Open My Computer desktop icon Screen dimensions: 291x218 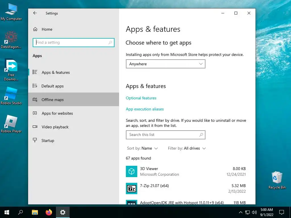tap(11, 12)
